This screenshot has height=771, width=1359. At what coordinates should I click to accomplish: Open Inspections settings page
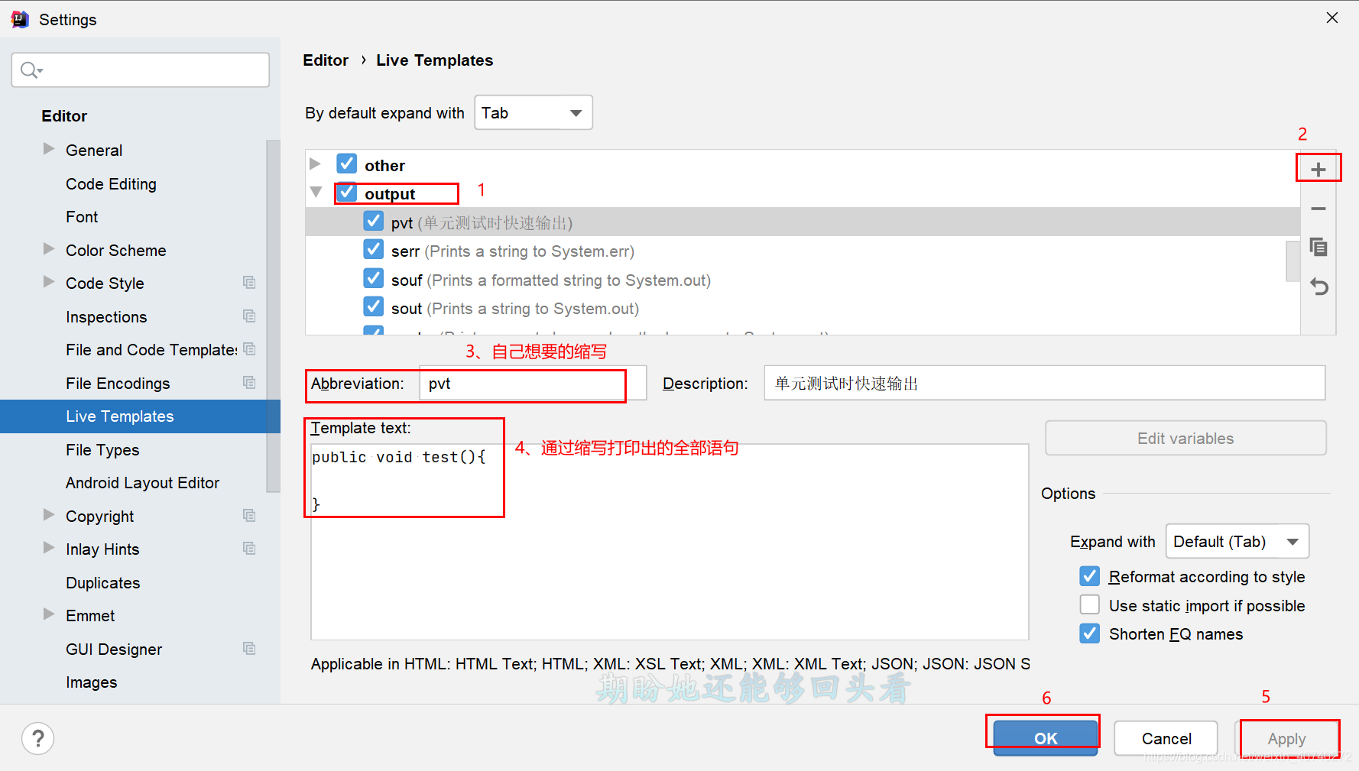click(x=106, y=317)
